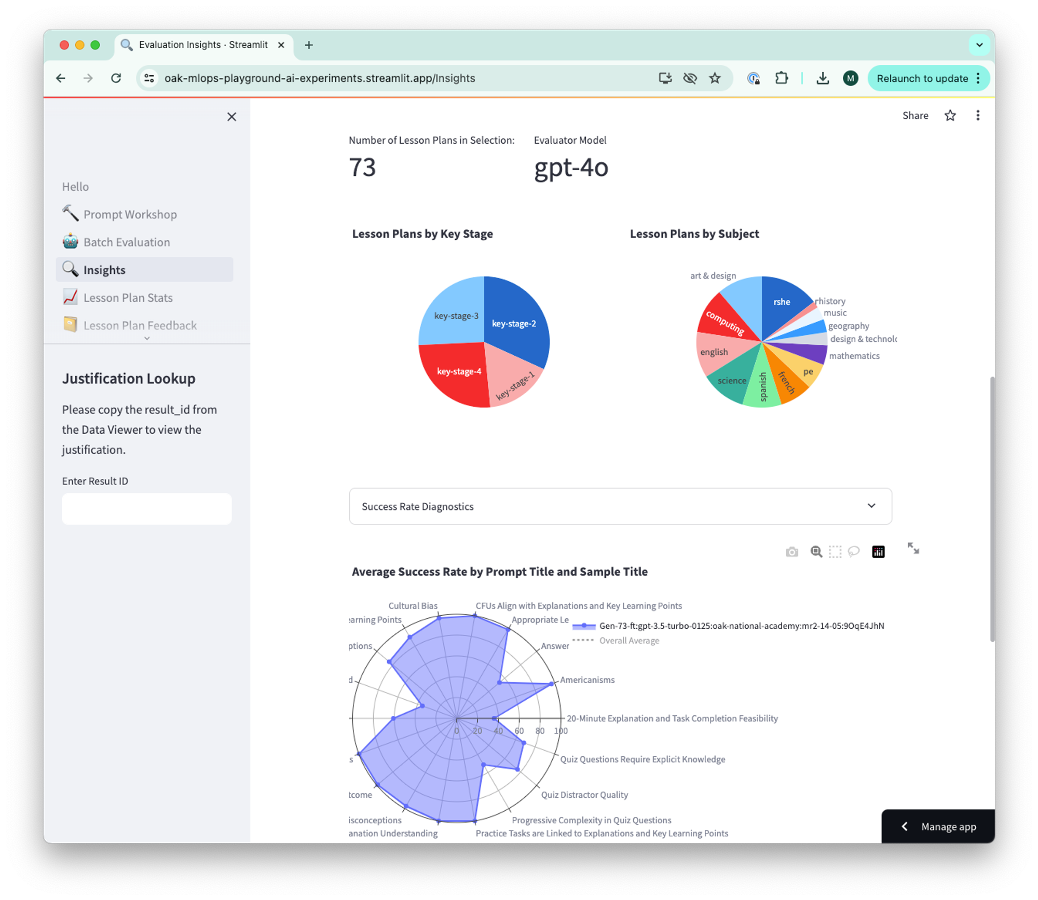
Task: Expand the radar chart to fullscreen
Action: (913, 548)
